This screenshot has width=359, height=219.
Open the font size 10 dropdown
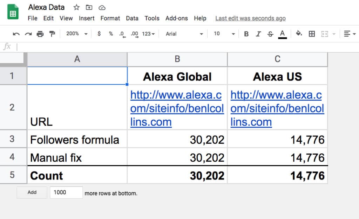(x=224, y=34)
